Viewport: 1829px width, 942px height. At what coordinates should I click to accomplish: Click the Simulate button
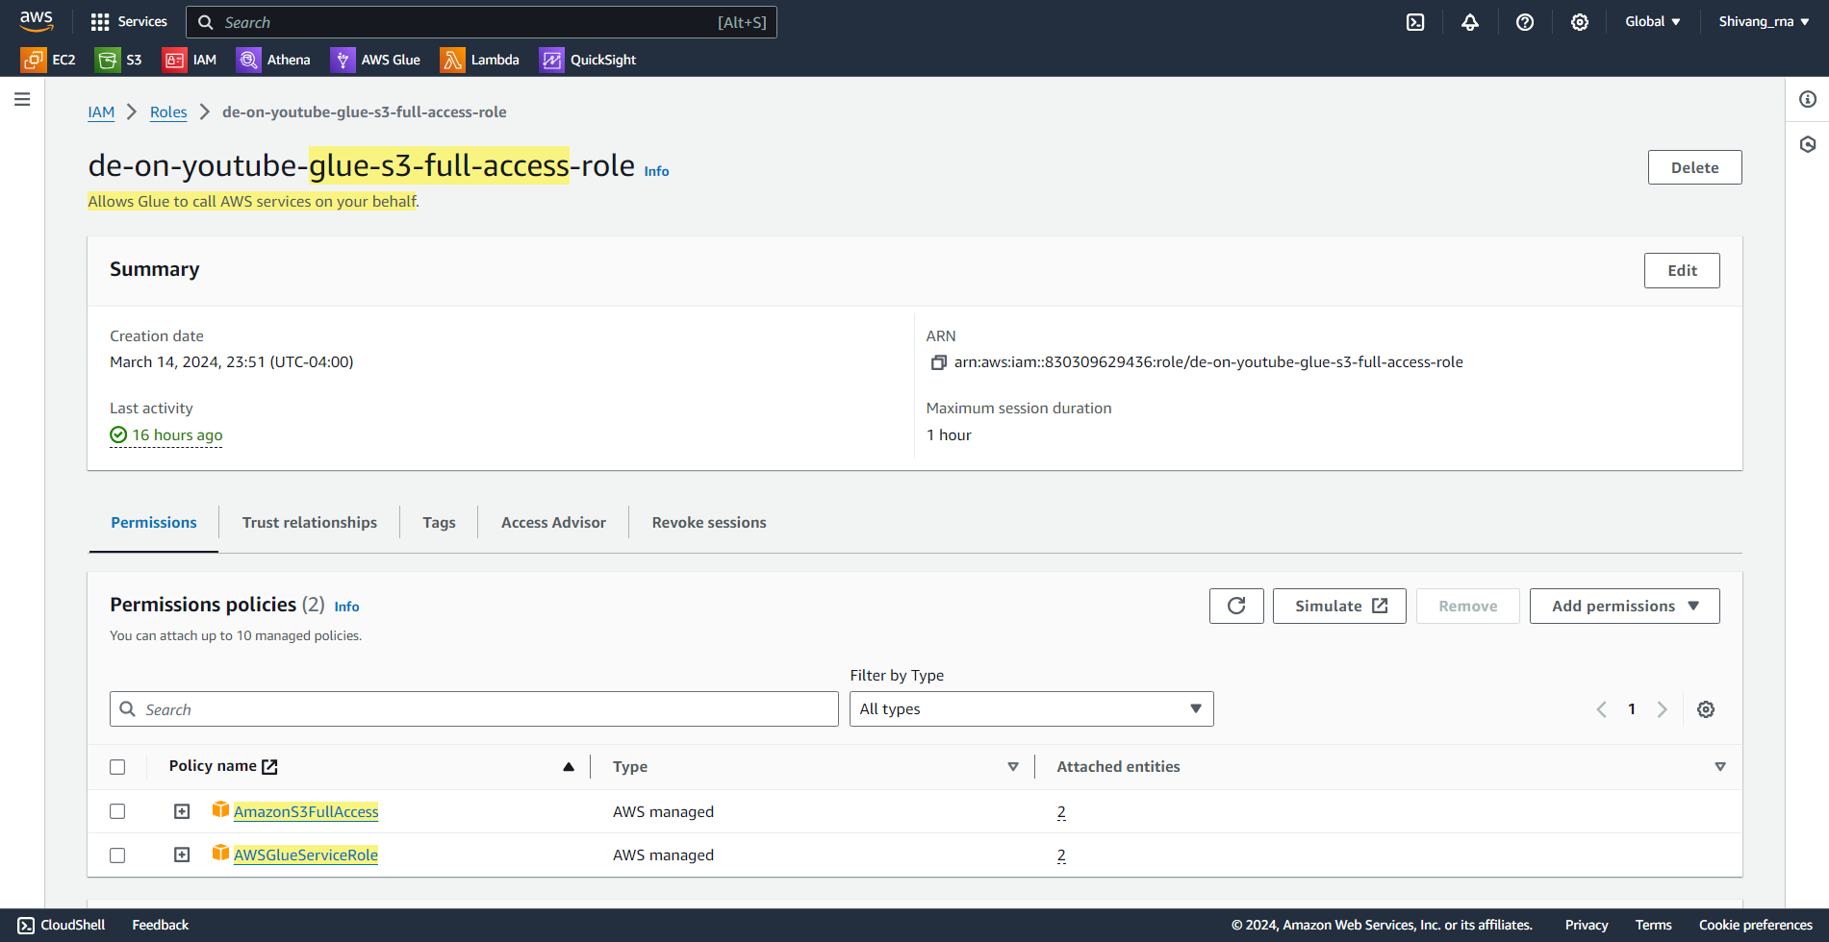click(x=1339, y=606)
